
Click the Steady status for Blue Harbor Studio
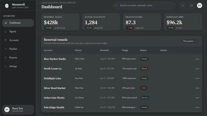pos(144,59)
